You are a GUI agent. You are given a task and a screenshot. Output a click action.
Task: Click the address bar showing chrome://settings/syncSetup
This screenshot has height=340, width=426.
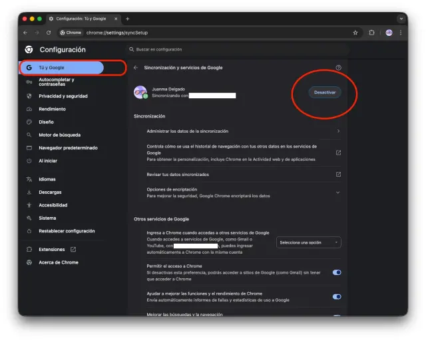(200, 33)
